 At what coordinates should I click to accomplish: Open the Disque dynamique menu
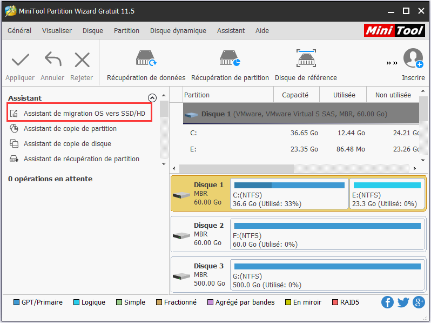click(x=178, y=30)
